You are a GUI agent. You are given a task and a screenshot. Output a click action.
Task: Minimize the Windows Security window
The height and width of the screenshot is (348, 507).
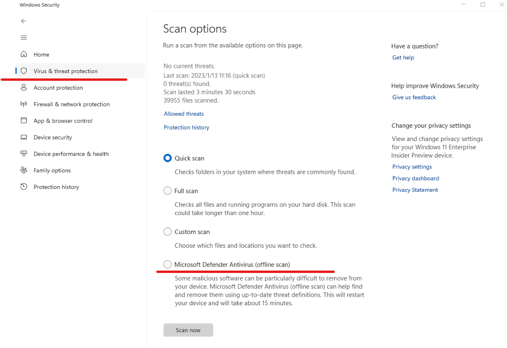click(464, 5)
